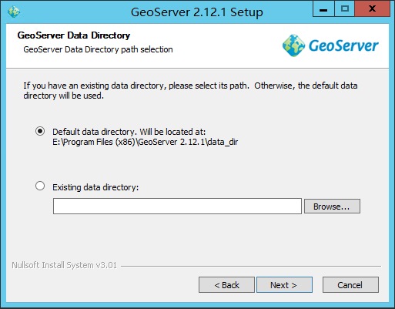Click the bold 'GeoServer Data Directory' heading
Viewport: 395px width, 309px height.
(x=74, y=35)
